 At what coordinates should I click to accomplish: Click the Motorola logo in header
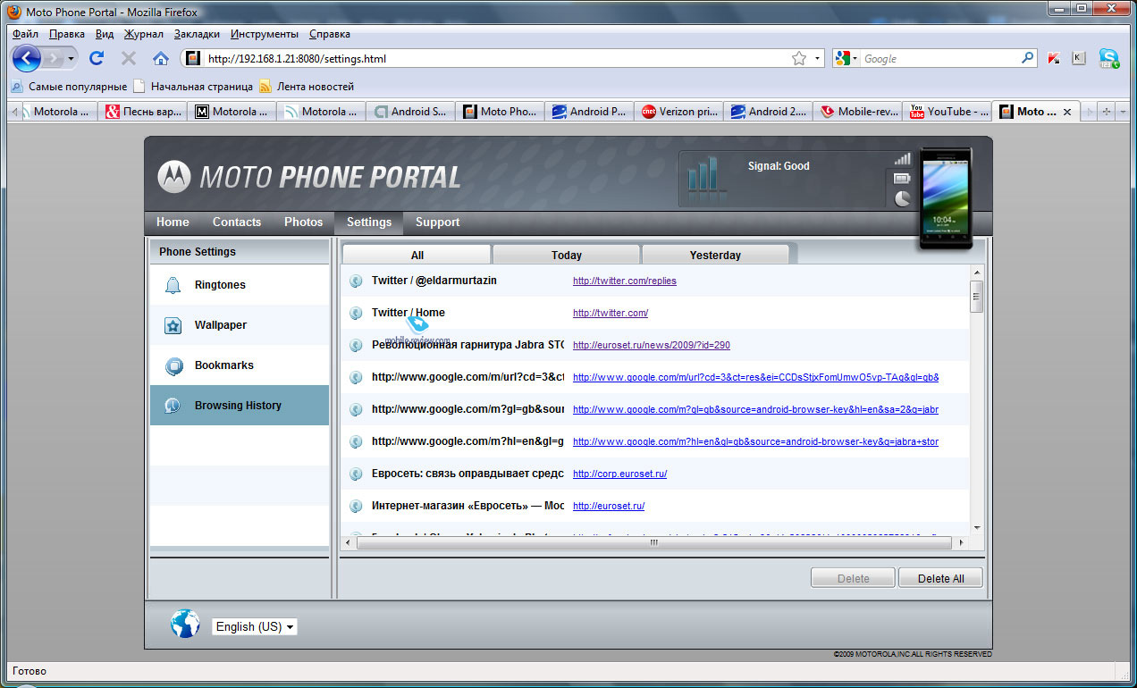click(174, 177)
